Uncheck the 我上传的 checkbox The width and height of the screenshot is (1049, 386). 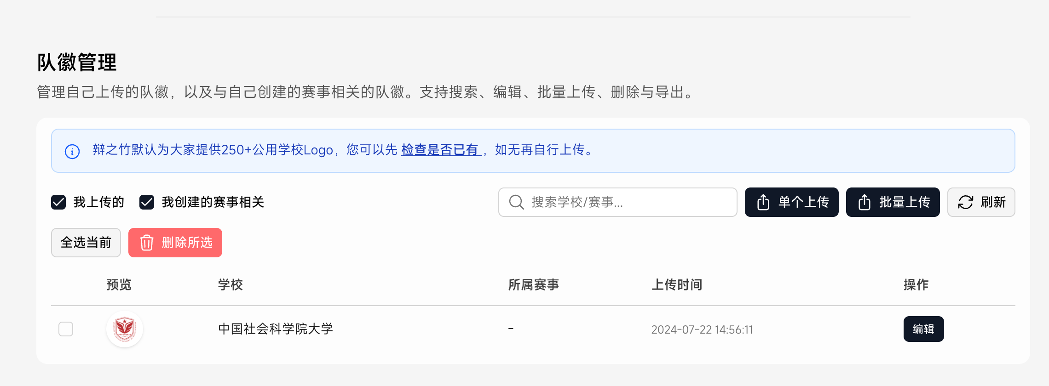58,202
